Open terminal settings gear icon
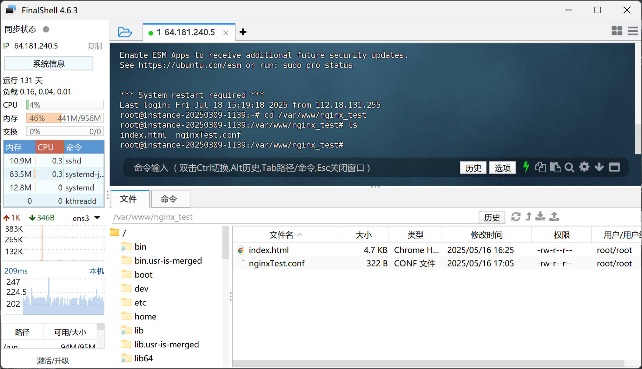Screen dimensions: 642x369 584,167
